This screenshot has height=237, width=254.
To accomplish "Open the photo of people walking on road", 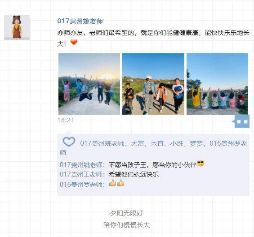I will (153, 84).
